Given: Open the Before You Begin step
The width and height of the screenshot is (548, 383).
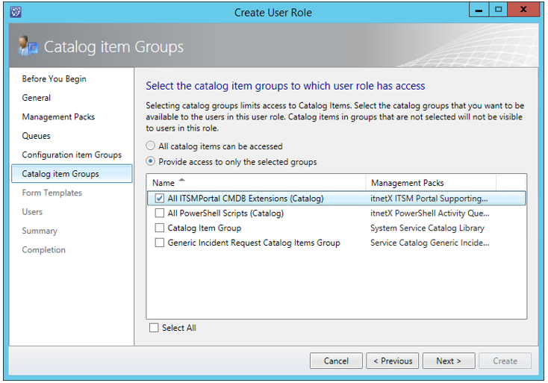Looking at the screenshot, I should coord(54,79).
